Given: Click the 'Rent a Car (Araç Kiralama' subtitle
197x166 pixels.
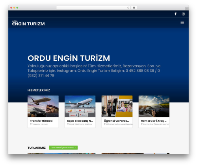Looking at the screenshot, I should click(156, 124).
